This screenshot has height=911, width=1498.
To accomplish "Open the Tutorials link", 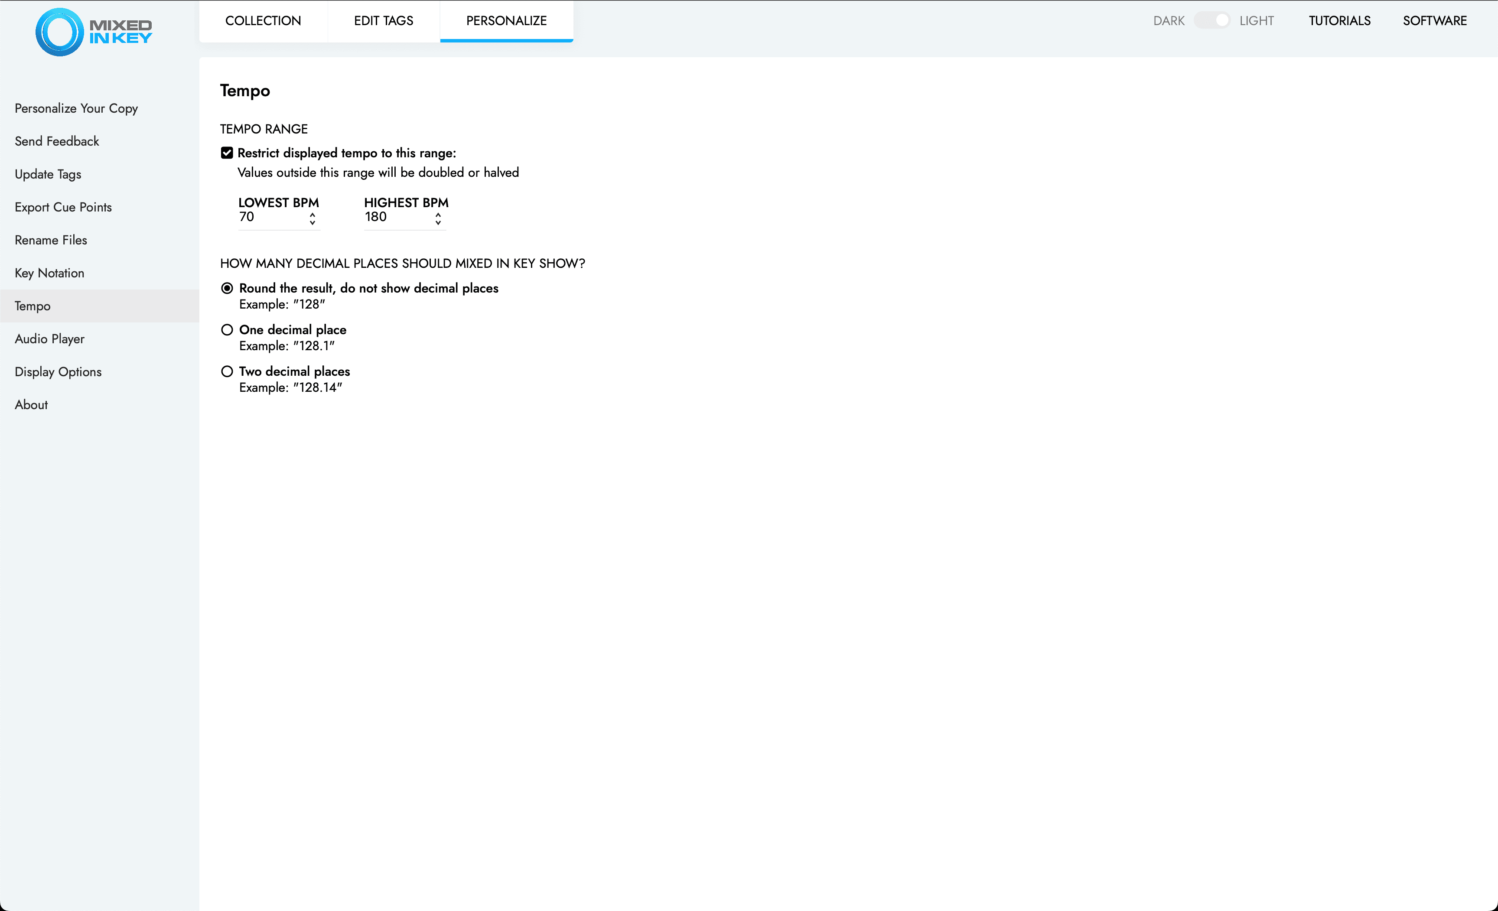I will pos(1339,21).
